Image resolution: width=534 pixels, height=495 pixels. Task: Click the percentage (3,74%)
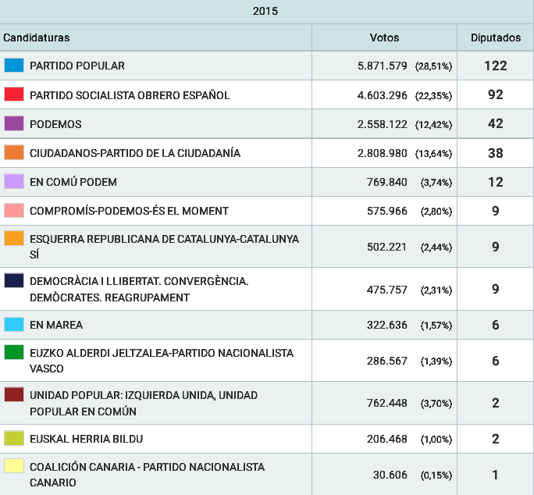(436, 182)
